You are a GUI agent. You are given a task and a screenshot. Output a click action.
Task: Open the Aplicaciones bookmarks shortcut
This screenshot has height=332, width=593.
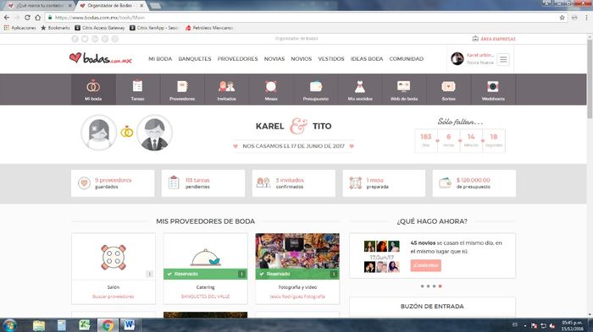[19, 28]
